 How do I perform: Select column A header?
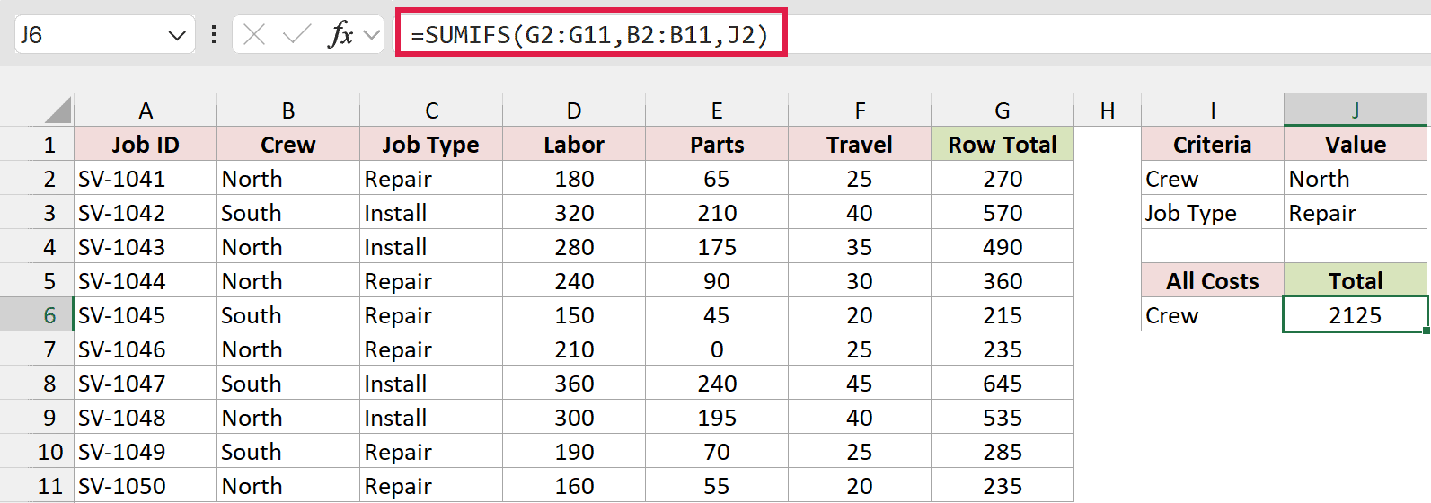tap(146, 110)
